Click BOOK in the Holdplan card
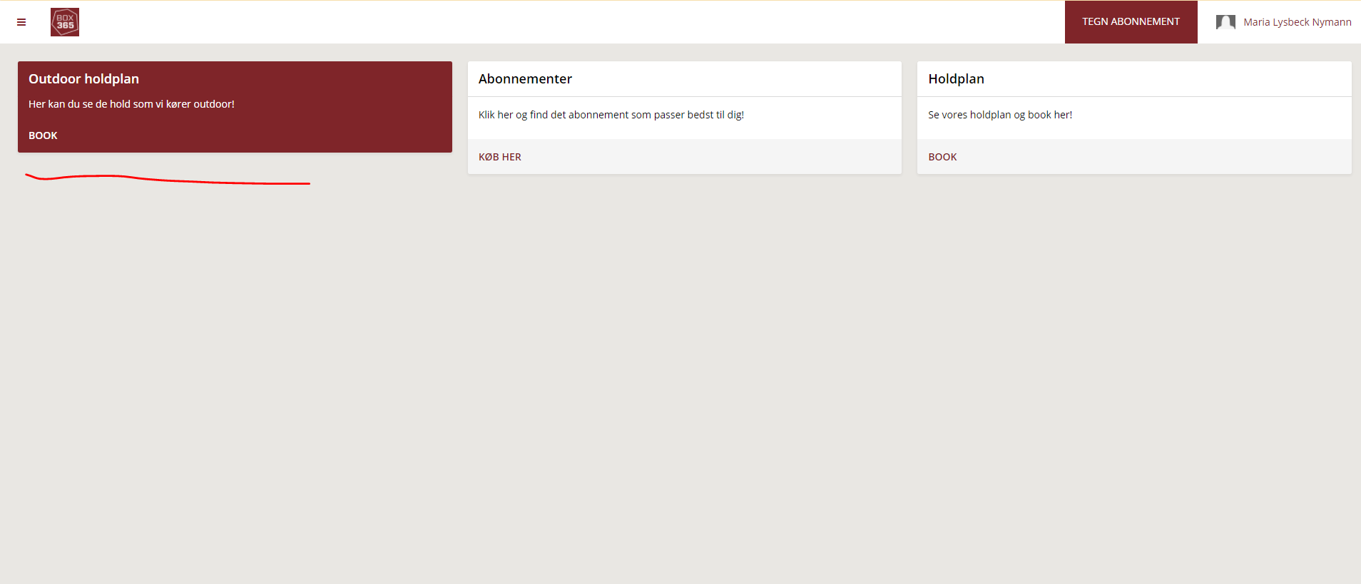This screenshot has height=584, width=1361. (942, 157)
